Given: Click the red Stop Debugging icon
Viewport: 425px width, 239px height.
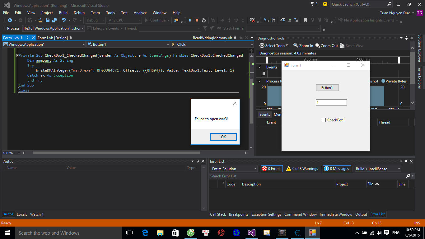Looking at the screenshot, I should point(197,20).
